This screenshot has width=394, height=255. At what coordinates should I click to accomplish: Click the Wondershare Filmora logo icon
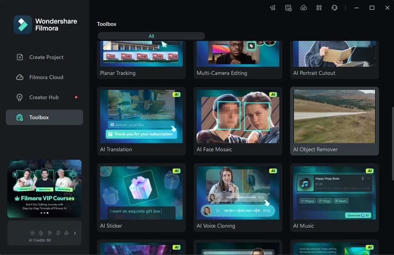coord(22,25)
